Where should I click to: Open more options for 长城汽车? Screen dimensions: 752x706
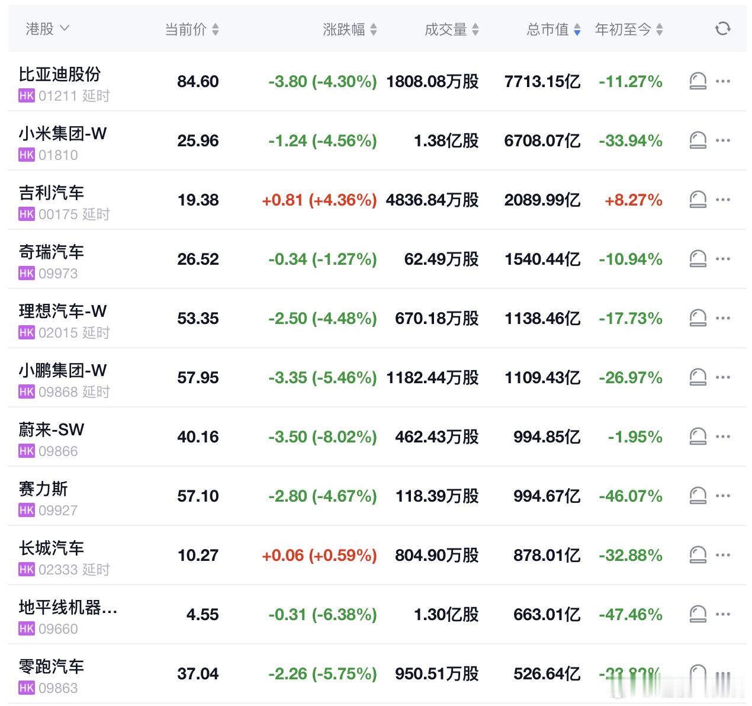723,555
